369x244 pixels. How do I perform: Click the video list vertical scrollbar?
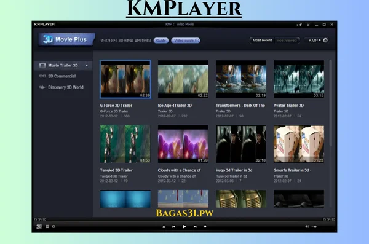click(x=331, y=103)
